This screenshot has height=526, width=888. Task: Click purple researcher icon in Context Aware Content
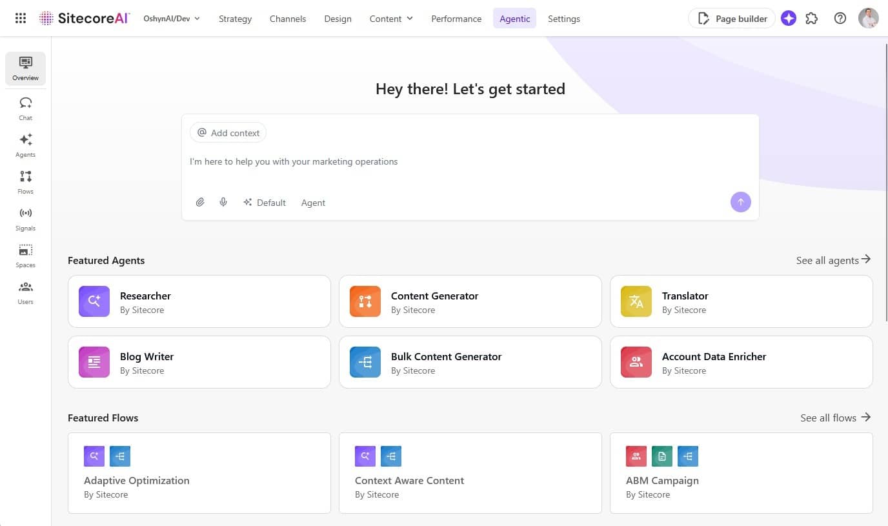pyautogui.click(x=365, y=456)
